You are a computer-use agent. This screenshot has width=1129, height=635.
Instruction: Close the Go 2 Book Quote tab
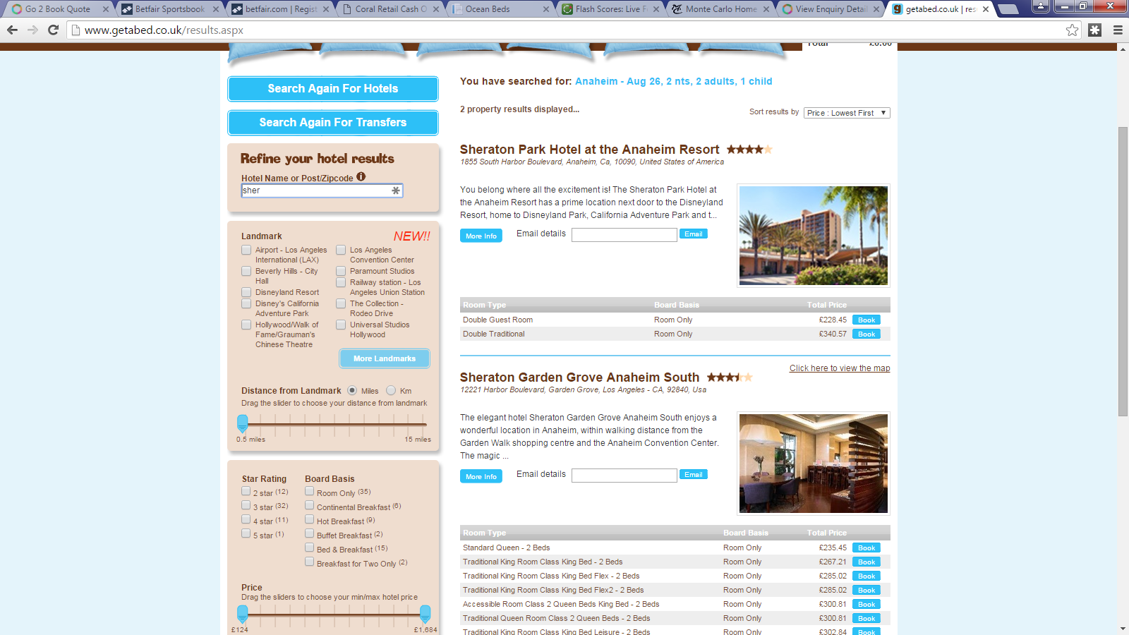point(106,9)
